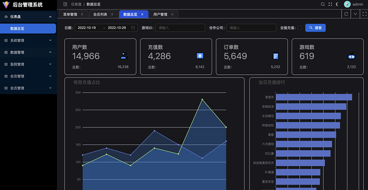This screenshot has width=368, height=190.
Task: Enable the 全服充值 checkbox
Action: tap(299, 28)
